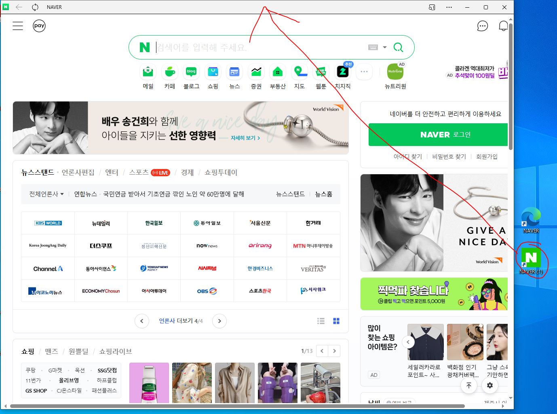Click the green search magnifier icon
557x414 pixels.
pyautogui.click(x=398, y=47)
